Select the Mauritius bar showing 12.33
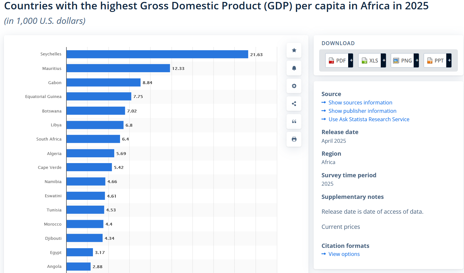The height and width of the screenshot is (273, 464). pyautogui.click(x=118, y=68)
